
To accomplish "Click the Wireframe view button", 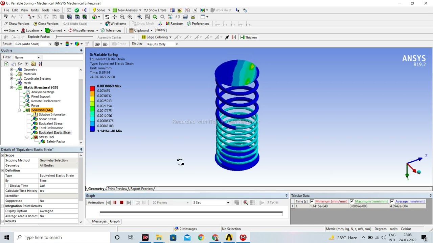I will [116, 24].
